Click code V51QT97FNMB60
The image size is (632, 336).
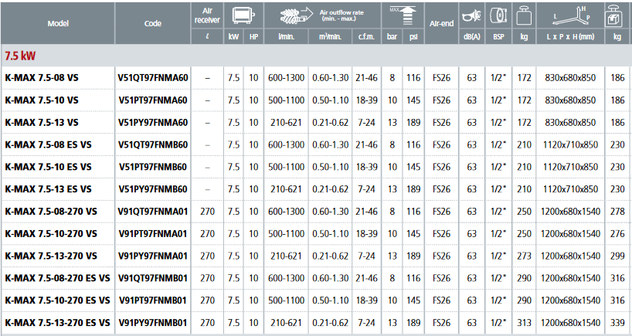pos(153,144)
